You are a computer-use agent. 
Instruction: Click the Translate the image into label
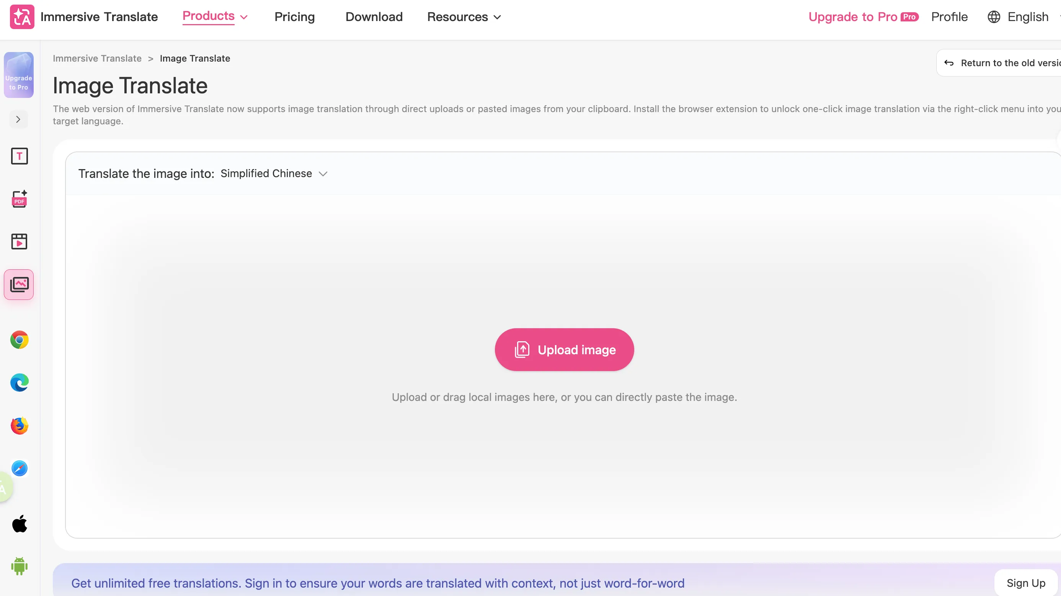pyautogui.click(x=146, y=174)
